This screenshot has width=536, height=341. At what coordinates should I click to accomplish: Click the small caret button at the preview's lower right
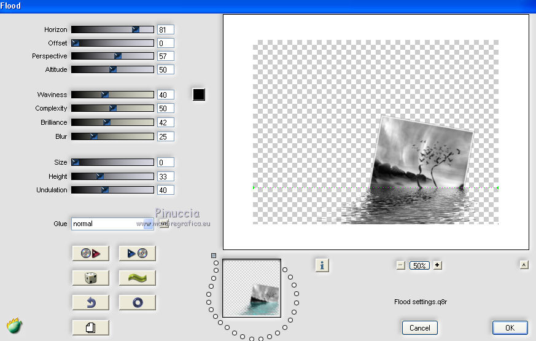[524, 265]
